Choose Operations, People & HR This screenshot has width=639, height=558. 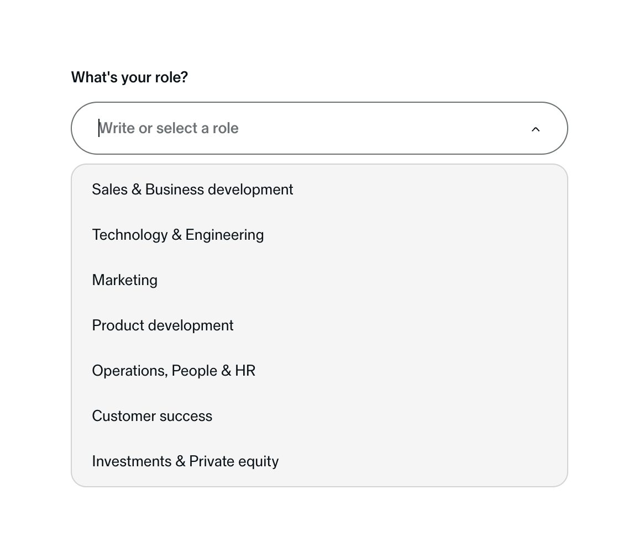[173, 370]
